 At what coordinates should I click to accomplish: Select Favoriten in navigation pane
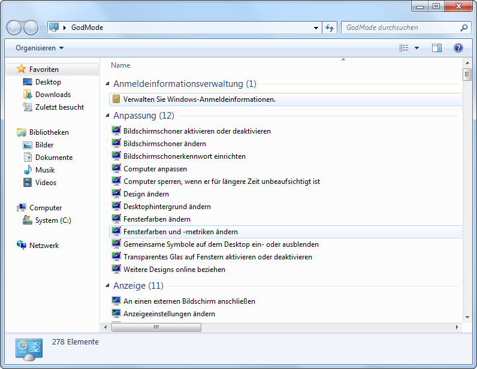click(x=52, y=69)
